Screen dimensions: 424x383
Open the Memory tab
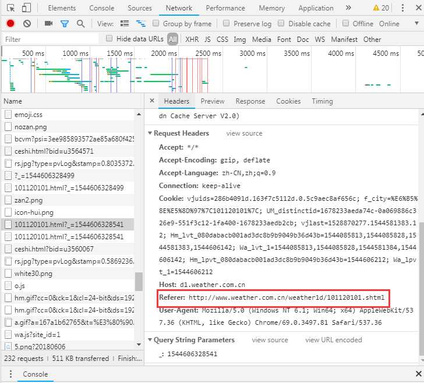272,8
